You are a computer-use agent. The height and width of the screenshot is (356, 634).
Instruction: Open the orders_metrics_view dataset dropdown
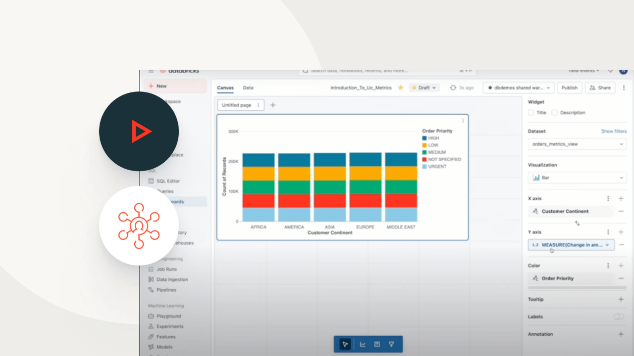577,144
